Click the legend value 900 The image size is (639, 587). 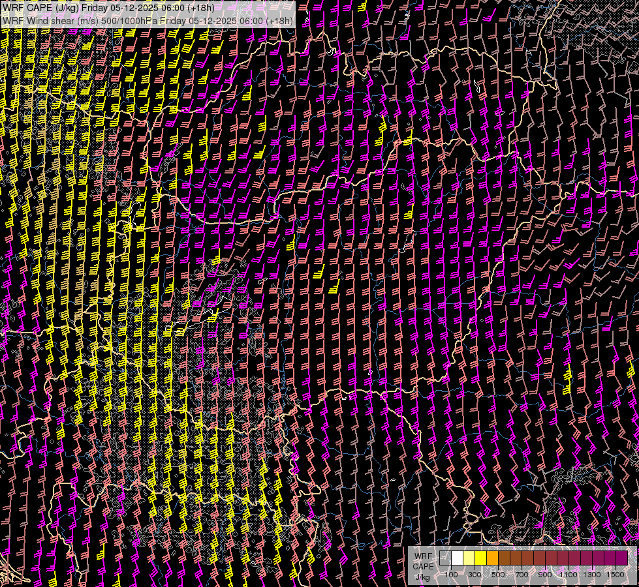[545, 575]
